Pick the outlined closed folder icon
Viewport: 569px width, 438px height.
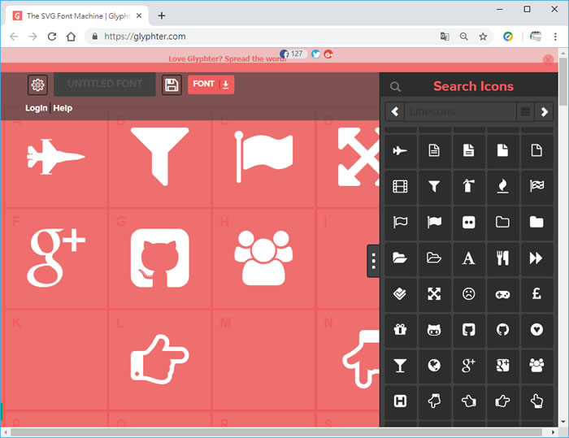[502, 222]
